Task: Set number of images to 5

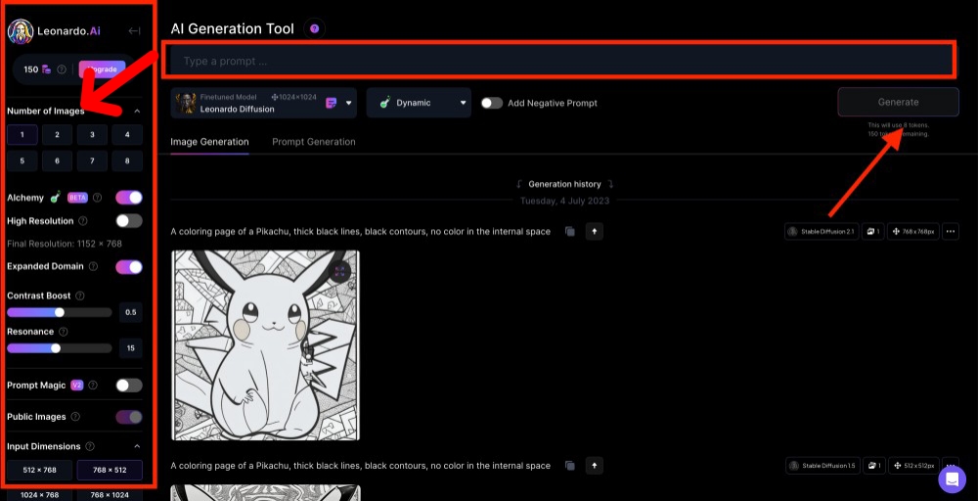Action: [x=22, y=161]
